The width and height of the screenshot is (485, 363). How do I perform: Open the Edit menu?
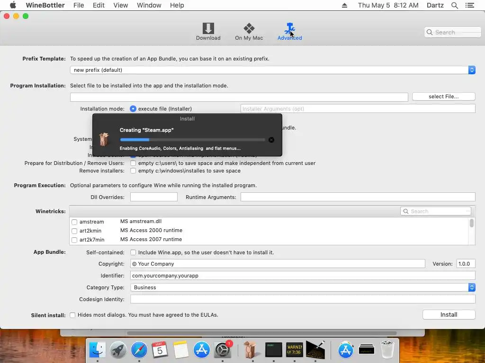99,5
